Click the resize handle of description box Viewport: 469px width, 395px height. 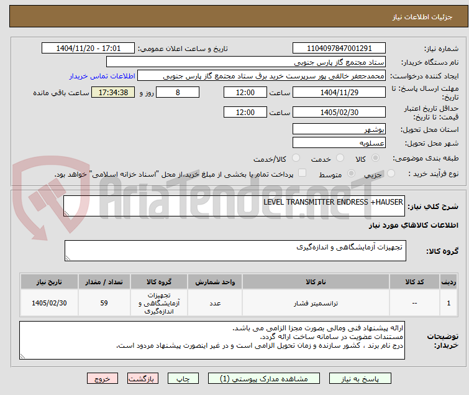(66, 213)
